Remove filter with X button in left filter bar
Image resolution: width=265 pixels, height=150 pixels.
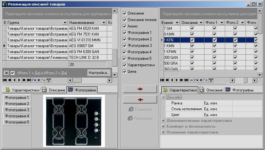pos(6,73)
